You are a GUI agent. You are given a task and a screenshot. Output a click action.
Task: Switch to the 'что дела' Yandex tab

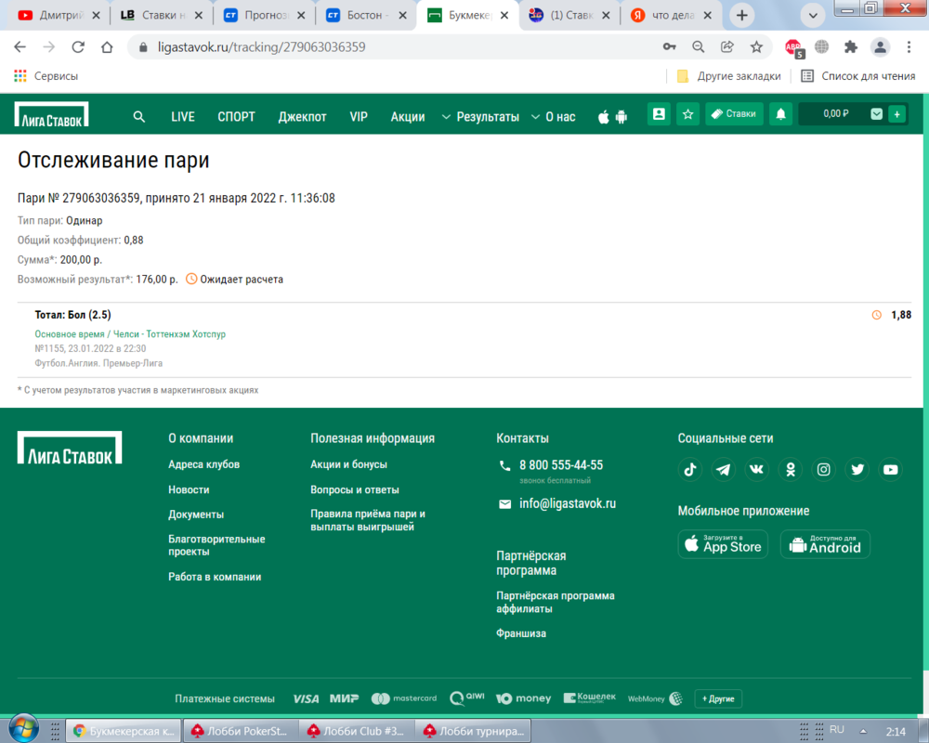tap(671, 16)
